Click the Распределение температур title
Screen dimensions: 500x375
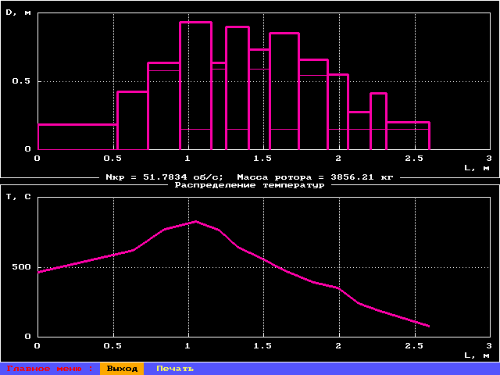coord(250,185)
